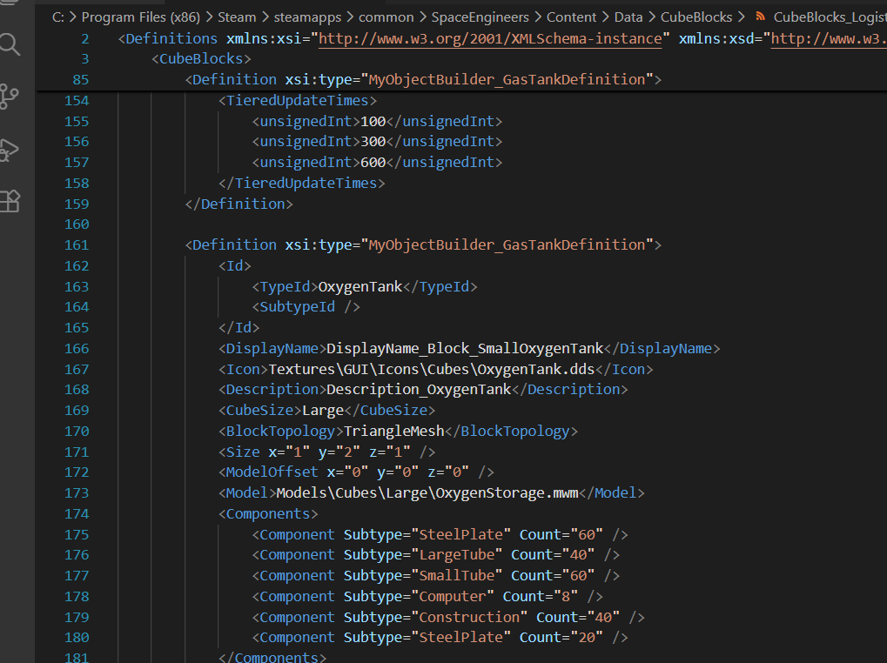This screenshot has height=663, width=887.
Task: Place cursor on OxygenTank TypeId value
Action: (x=360, y=286)
